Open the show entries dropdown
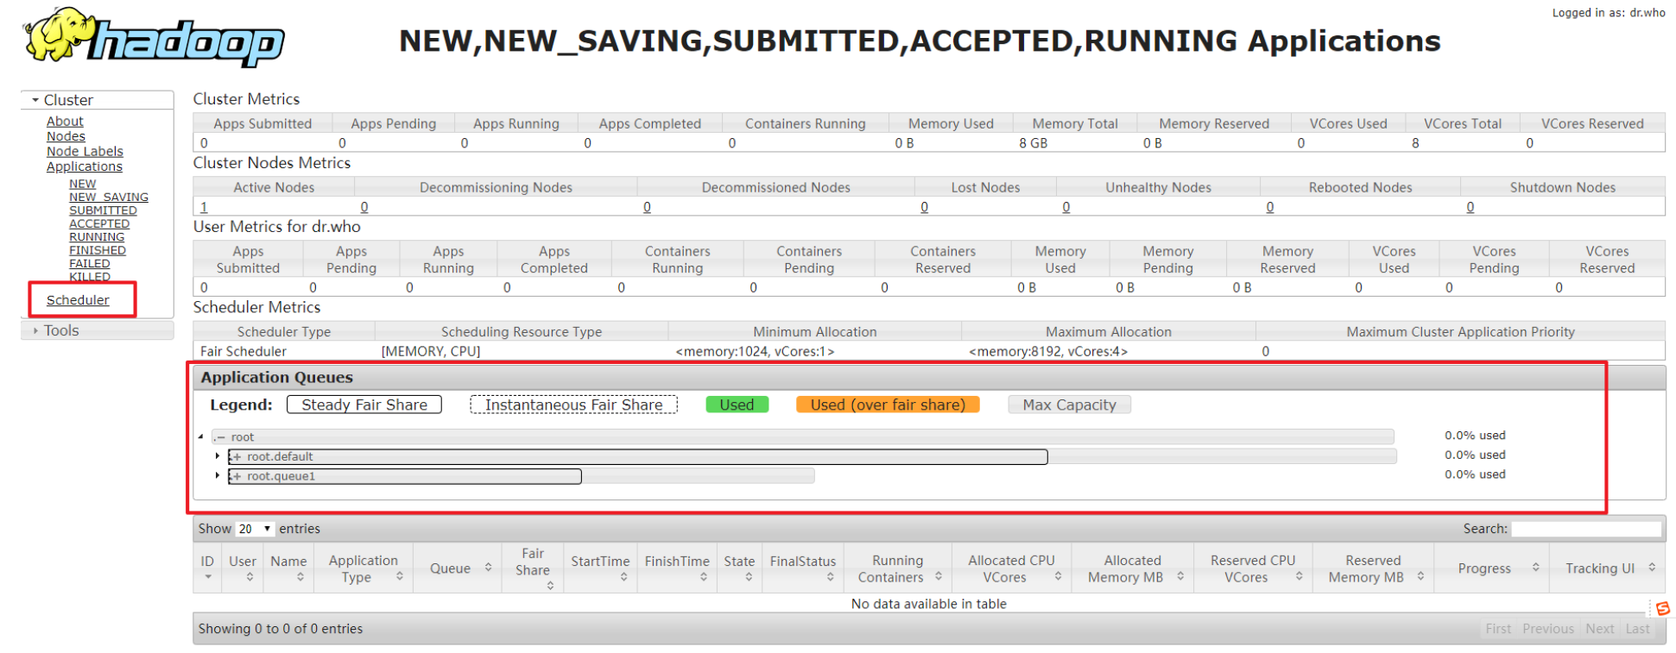 click(x=255, y=529)
